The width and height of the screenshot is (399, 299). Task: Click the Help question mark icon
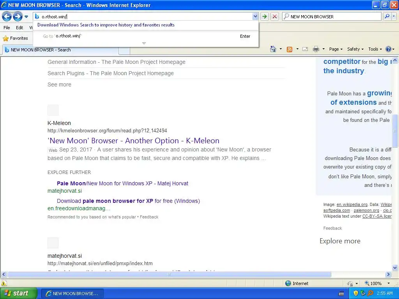click(x=388, y=49)
